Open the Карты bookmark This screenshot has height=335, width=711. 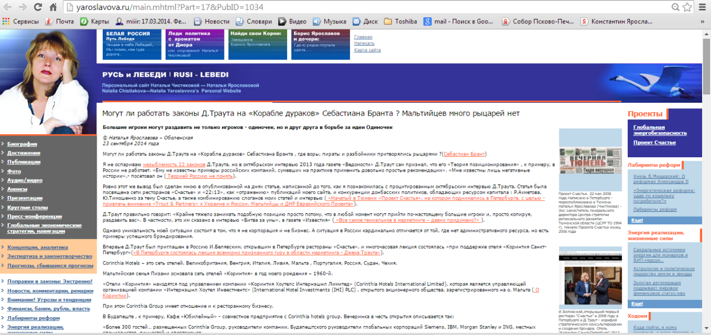95,22
